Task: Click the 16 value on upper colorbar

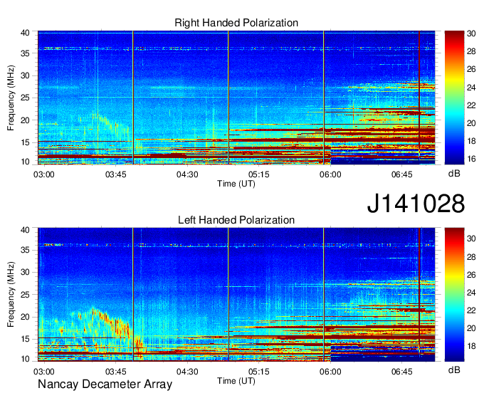Action: [x=471, y=159]
